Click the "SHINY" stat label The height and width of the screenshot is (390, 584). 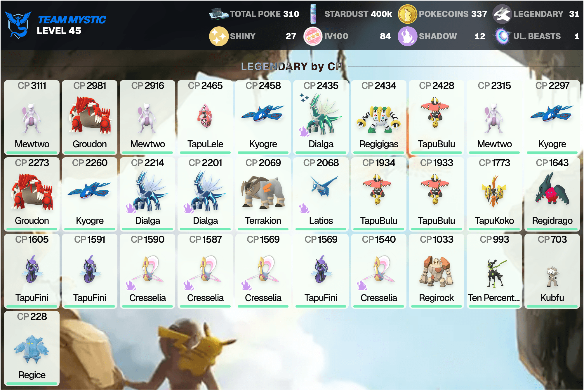243,36
